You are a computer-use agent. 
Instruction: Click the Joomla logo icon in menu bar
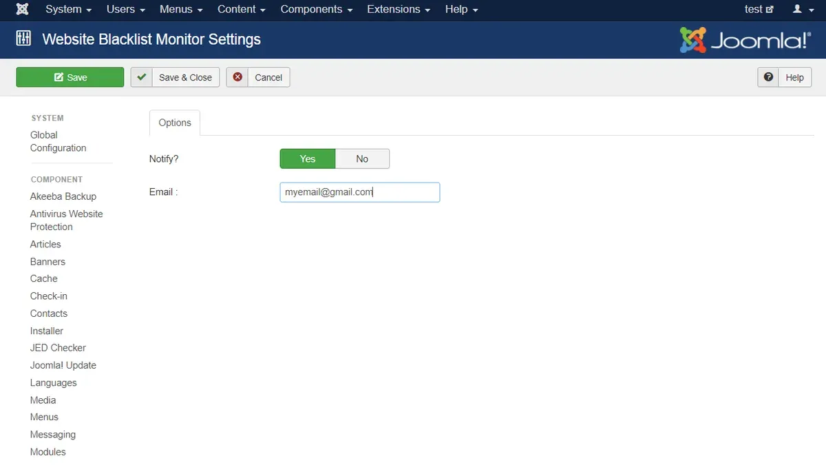tap(23, 9)
